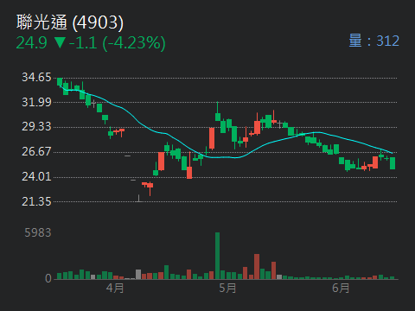Click the 5983 volume axis label

38,232
